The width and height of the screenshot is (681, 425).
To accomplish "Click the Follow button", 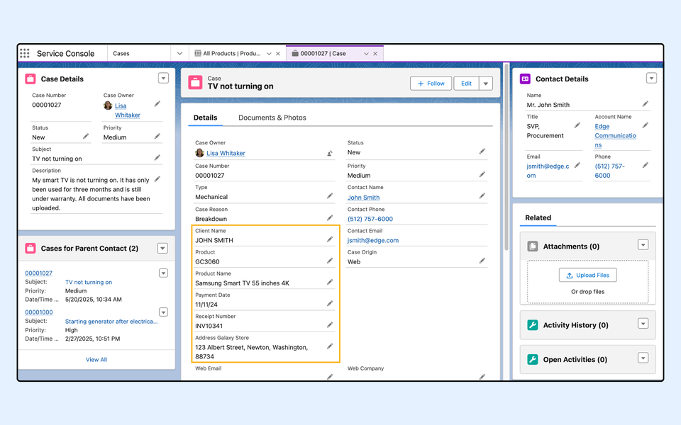I will (431, 84).
